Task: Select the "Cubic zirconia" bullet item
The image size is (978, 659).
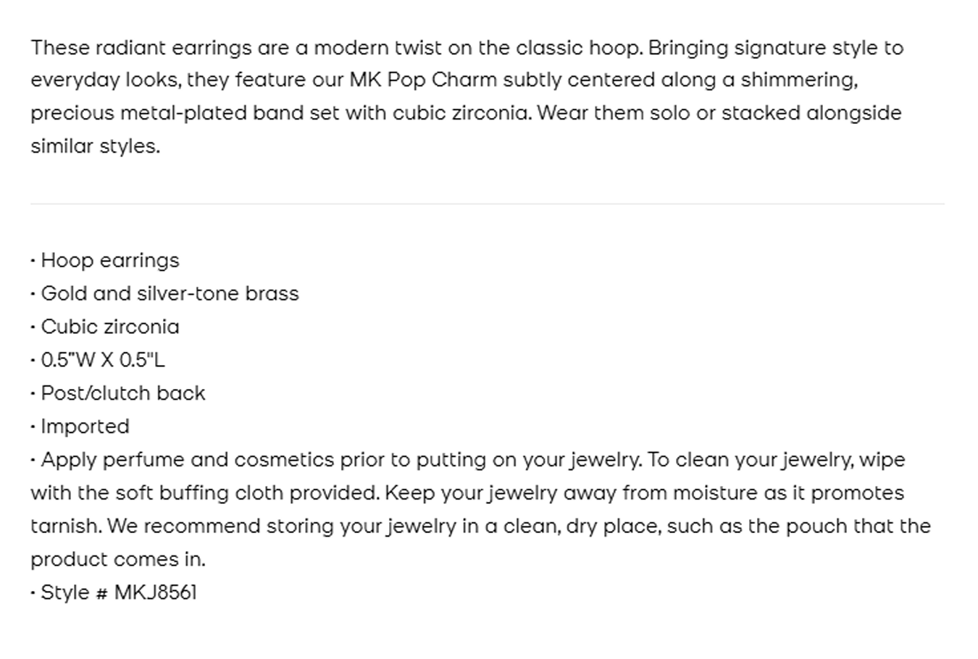Action: 109,327
